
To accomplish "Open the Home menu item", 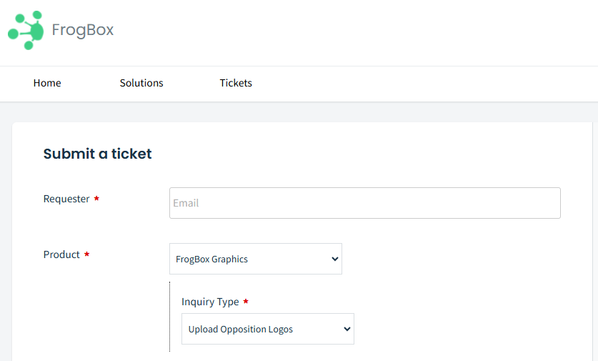I will click(47, 83).
